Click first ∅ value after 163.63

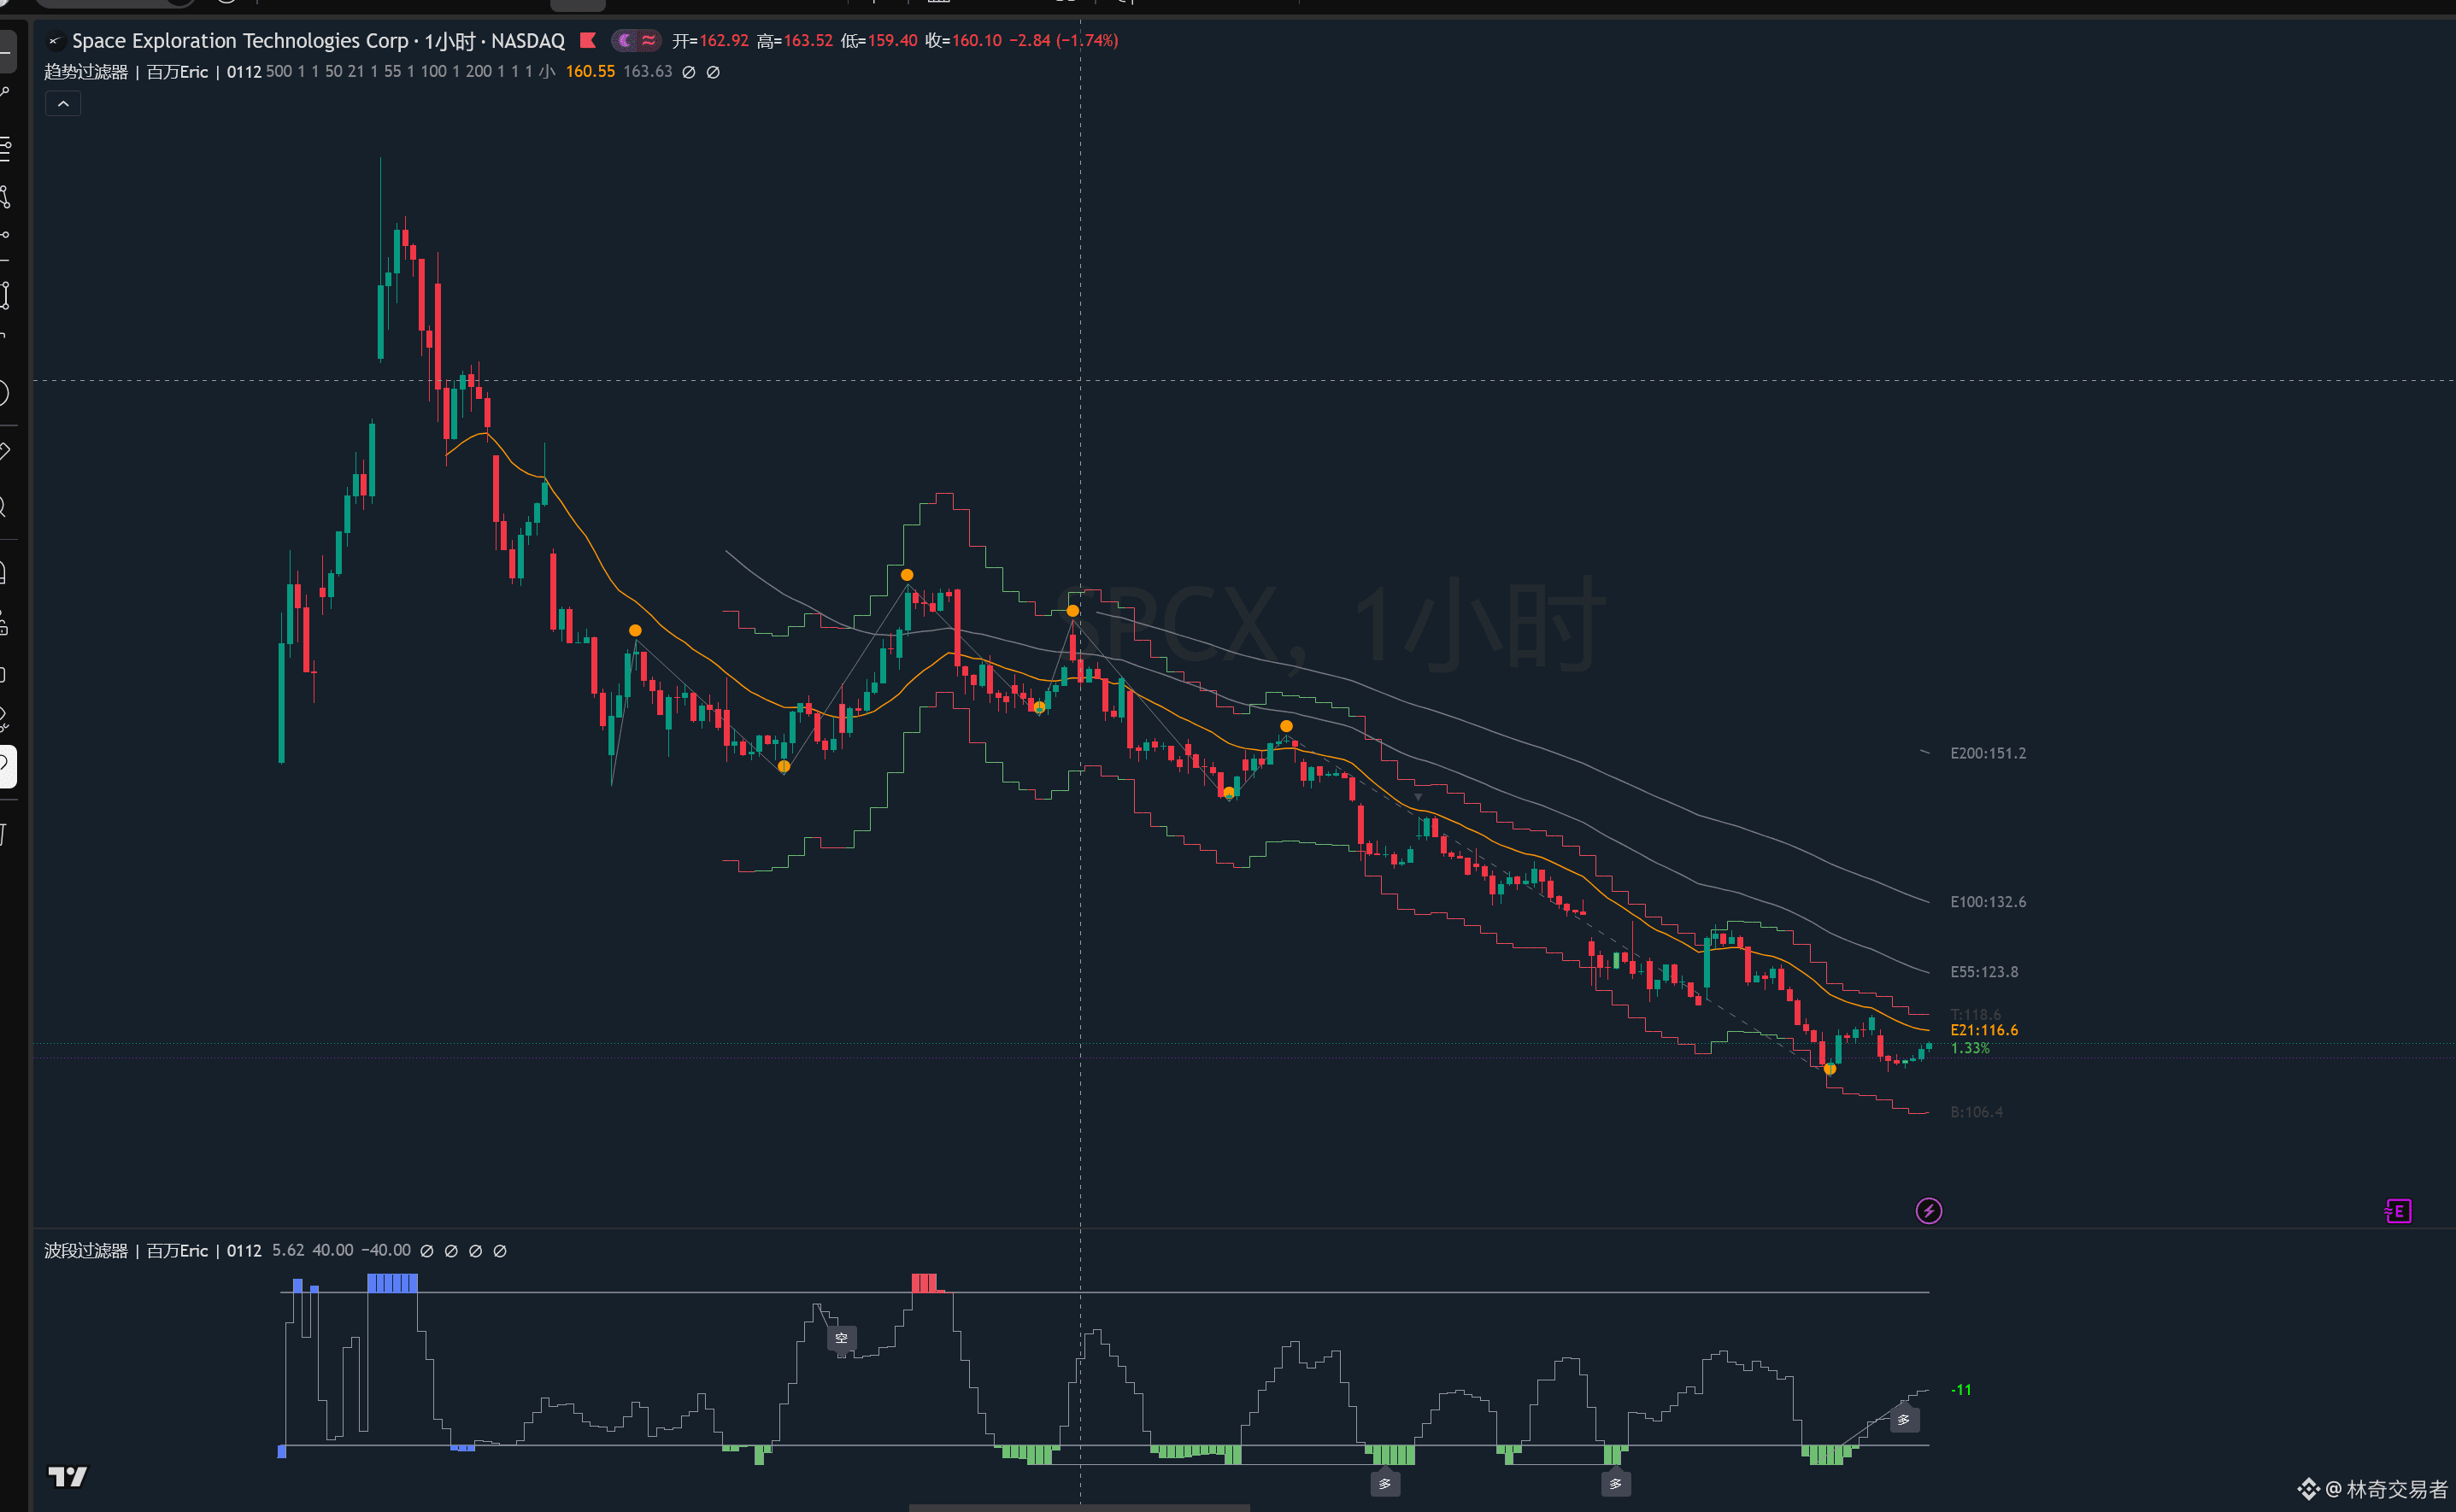pyautogui.click(x=688, y=72)
